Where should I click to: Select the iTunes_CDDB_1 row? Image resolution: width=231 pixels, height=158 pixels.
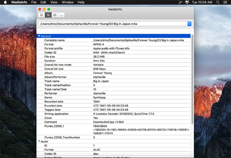[114, 130]
